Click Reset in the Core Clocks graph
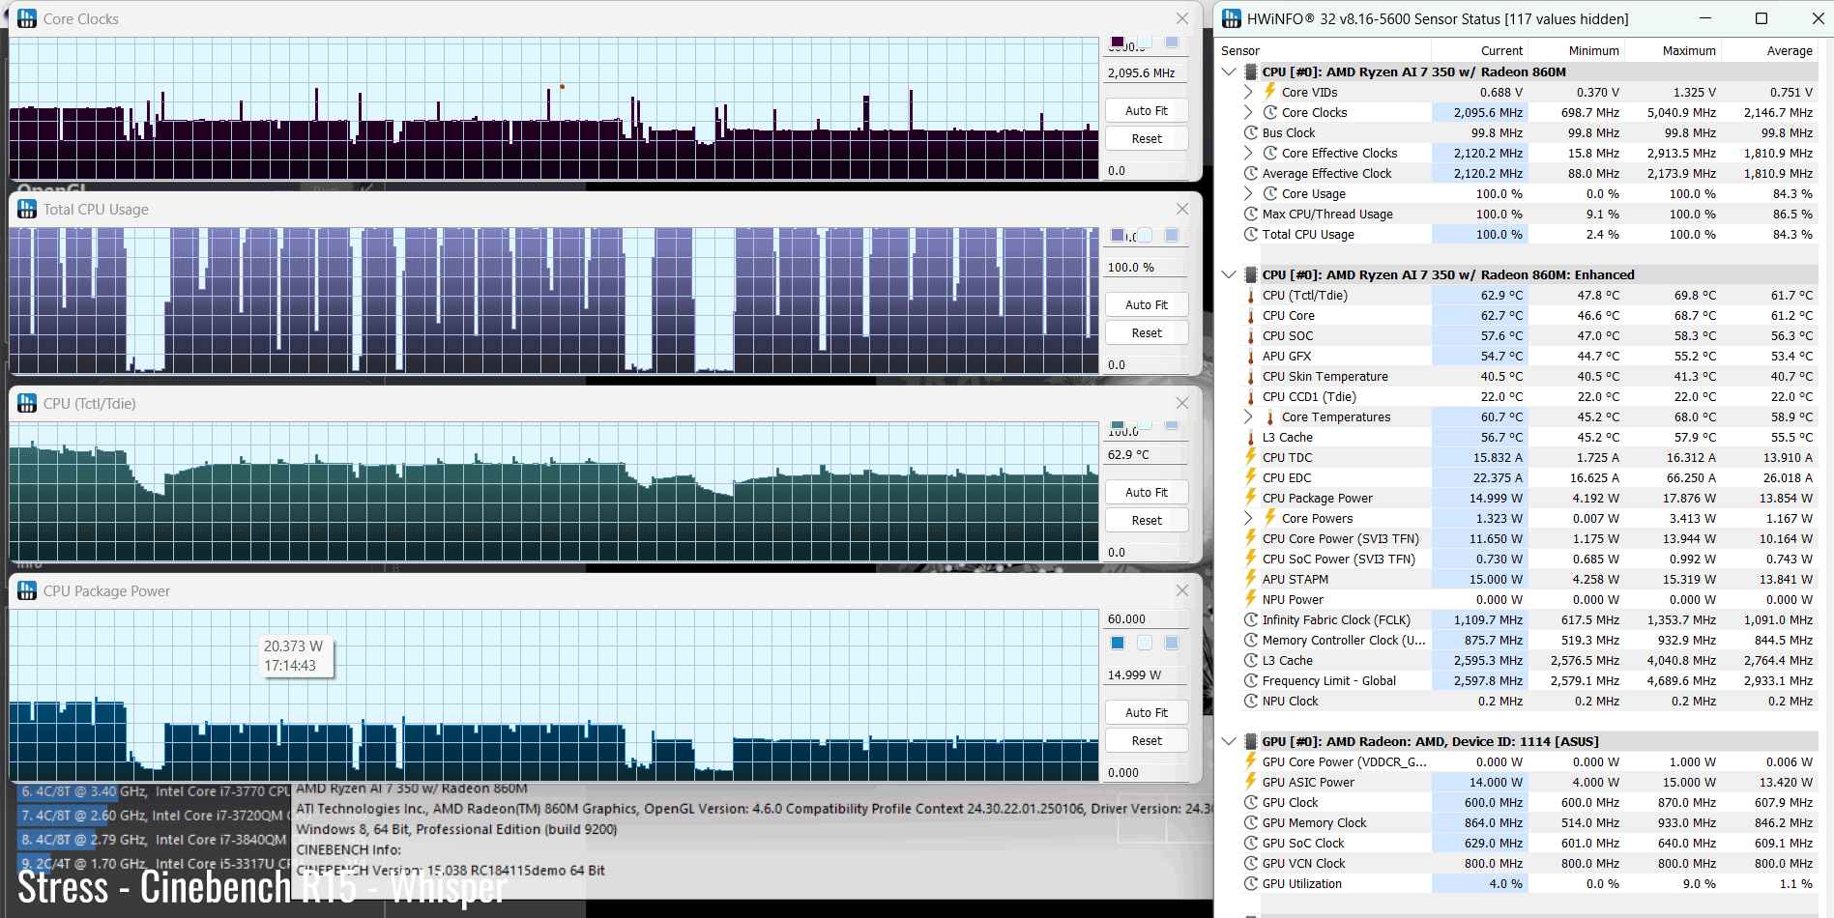1834x918 pixels. [1147, 139]
